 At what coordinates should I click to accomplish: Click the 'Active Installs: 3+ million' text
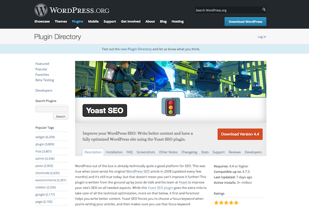click(x=233, y=183)
